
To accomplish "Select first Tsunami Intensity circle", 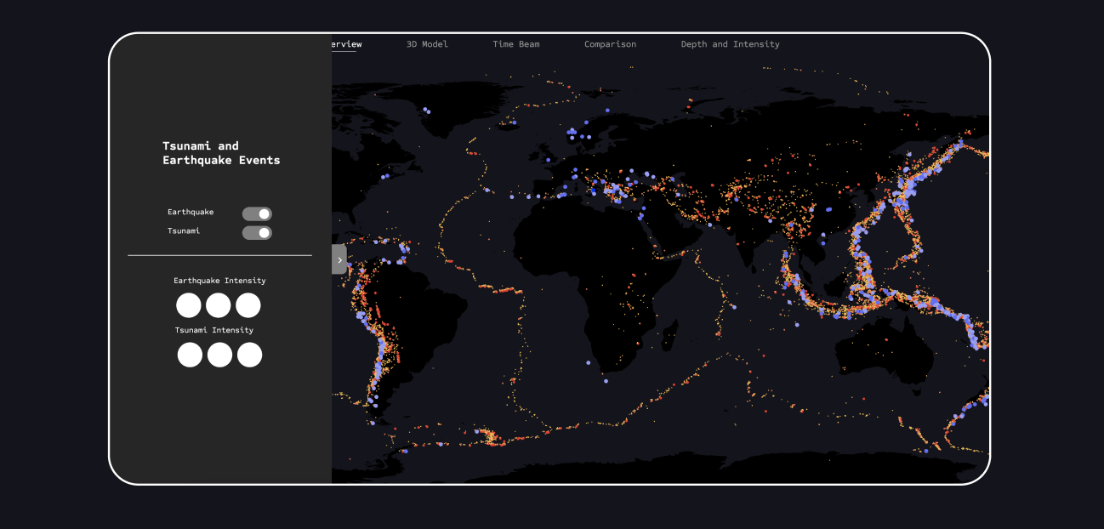I will pos(190,355).
